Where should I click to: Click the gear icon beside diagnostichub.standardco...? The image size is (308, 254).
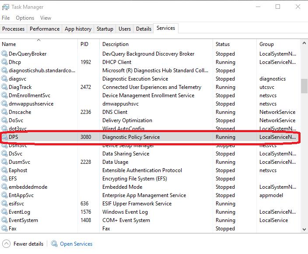pos(4,71)
